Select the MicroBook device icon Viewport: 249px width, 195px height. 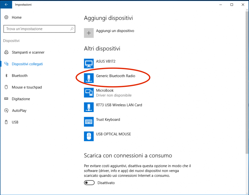point(89,93)
